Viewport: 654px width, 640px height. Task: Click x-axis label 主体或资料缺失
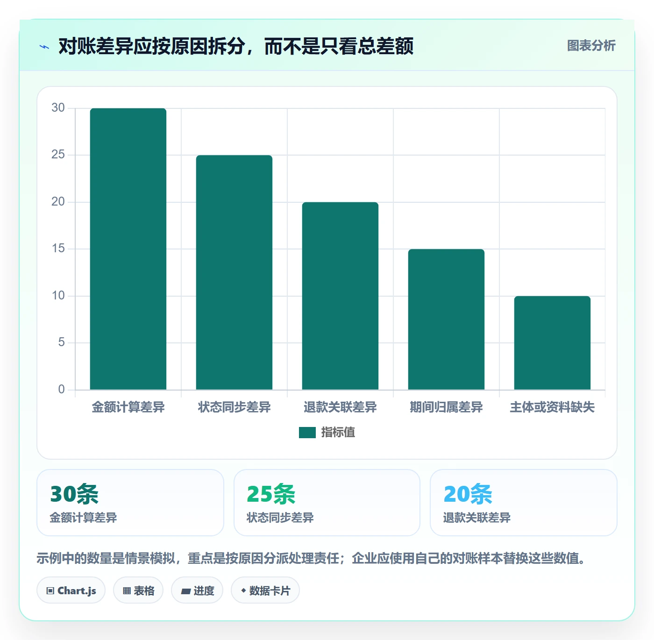(x=552, y=407)
